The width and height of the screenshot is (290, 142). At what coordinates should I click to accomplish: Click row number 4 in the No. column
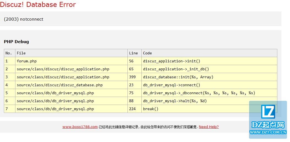click(x=10, y=85)
